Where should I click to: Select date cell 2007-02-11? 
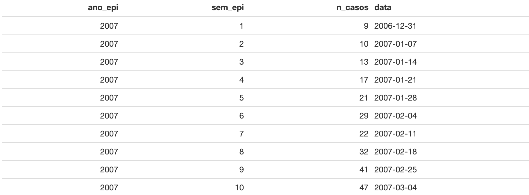[395, 134]
